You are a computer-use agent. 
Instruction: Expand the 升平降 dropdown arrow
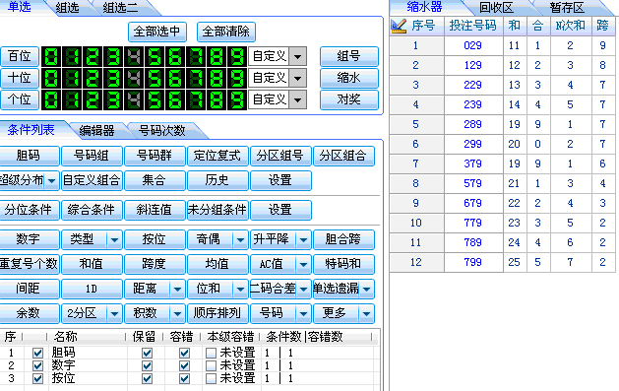303,239
